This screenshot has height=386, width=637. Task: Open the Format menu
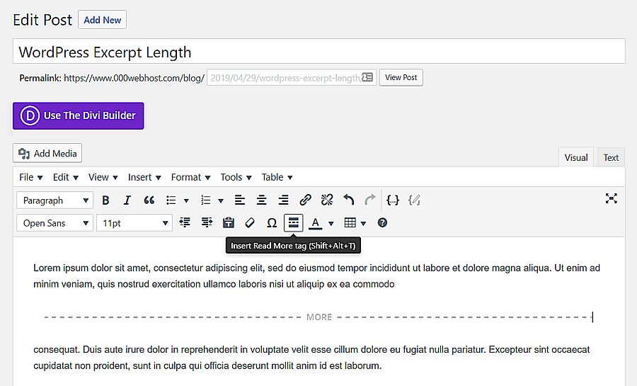click(190, 177)
